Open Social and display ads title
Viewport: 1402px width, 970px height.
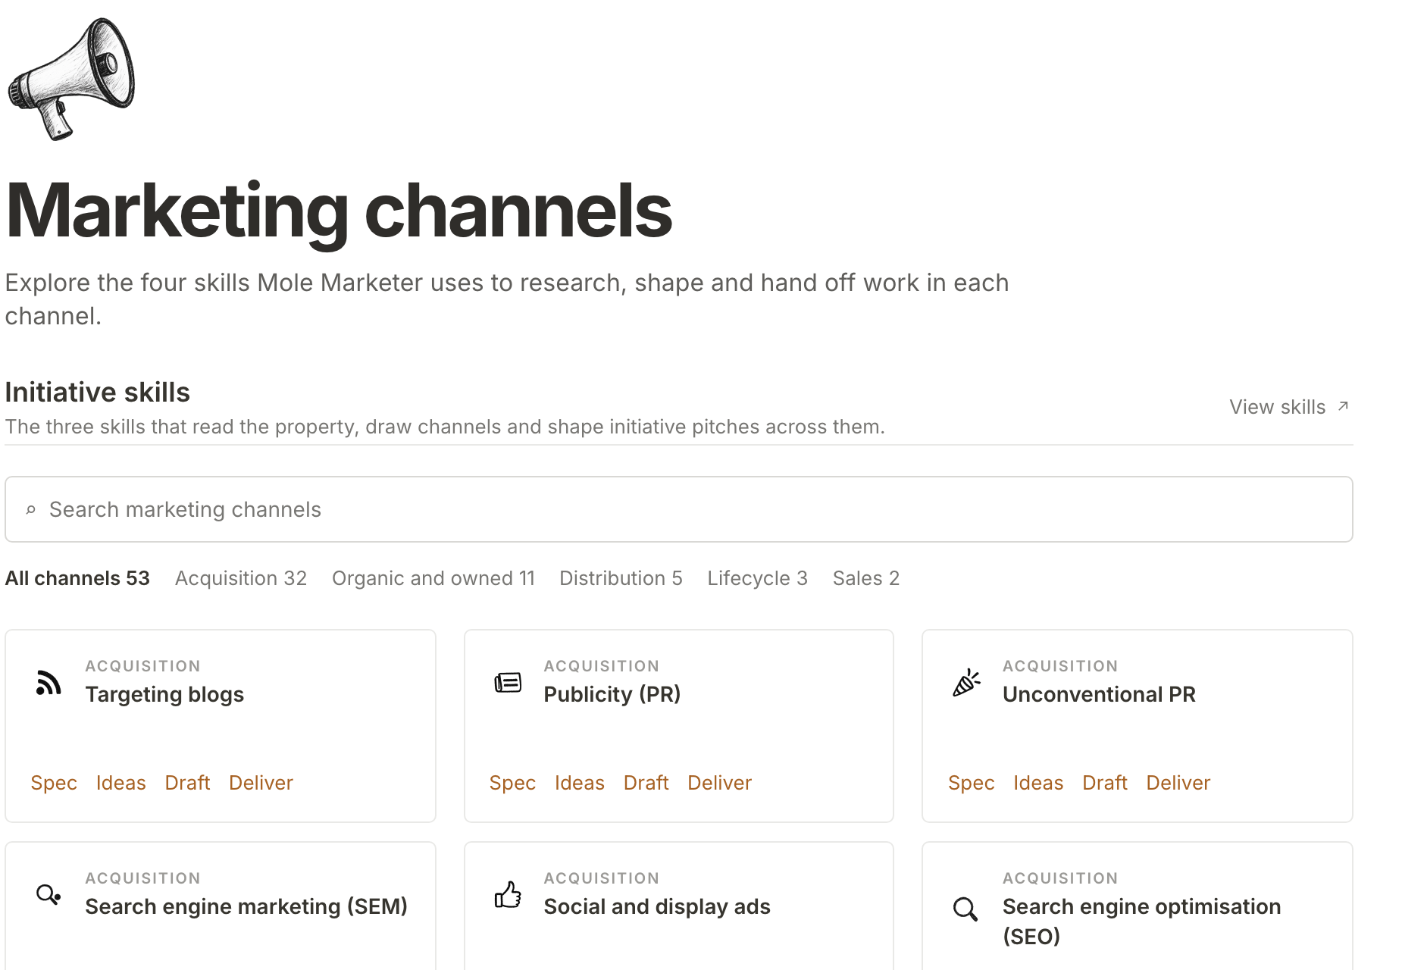point(657,906)
